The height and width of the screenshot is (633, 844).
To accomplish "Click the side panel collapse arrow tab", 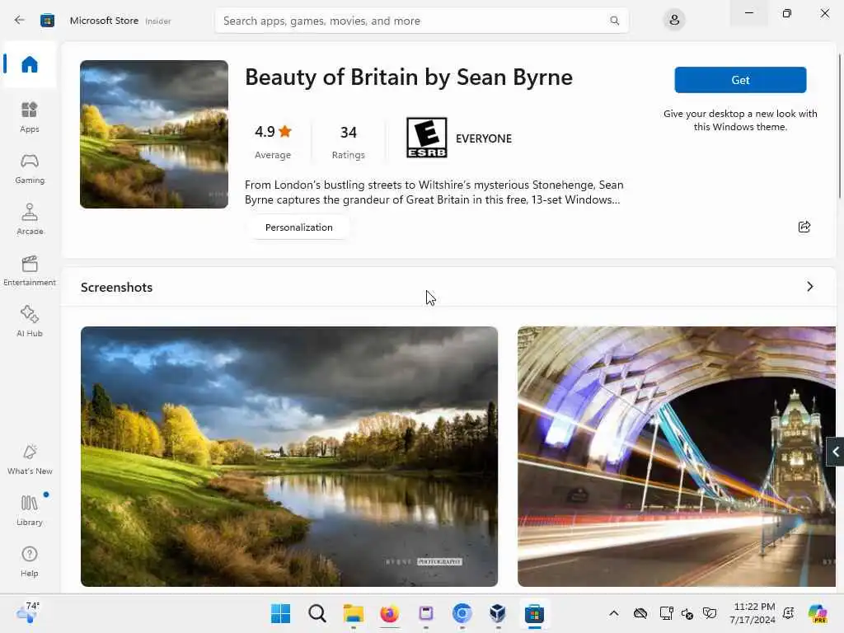I will [835, 452].
